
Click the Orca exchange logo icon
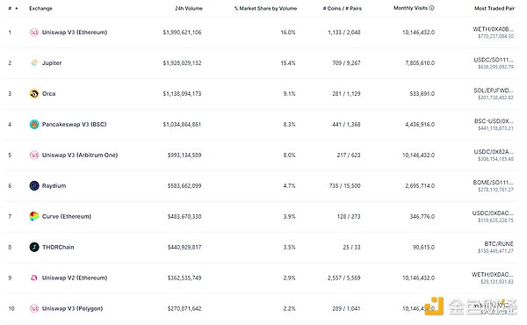[34, 93]
